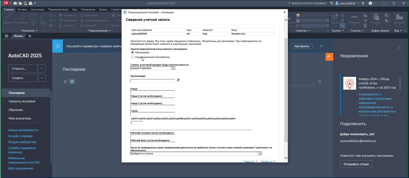Expand the Свойства panel

point(303,31)
